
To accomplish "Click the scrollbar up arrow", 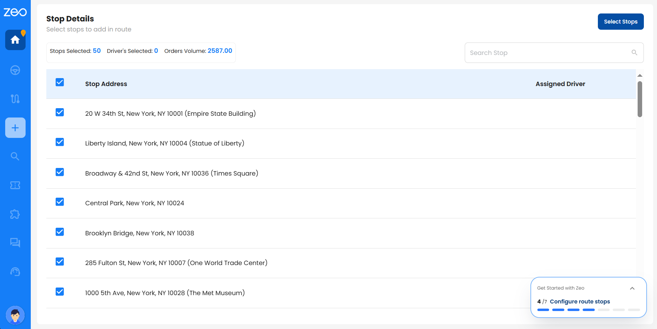I will click(640, 75).
